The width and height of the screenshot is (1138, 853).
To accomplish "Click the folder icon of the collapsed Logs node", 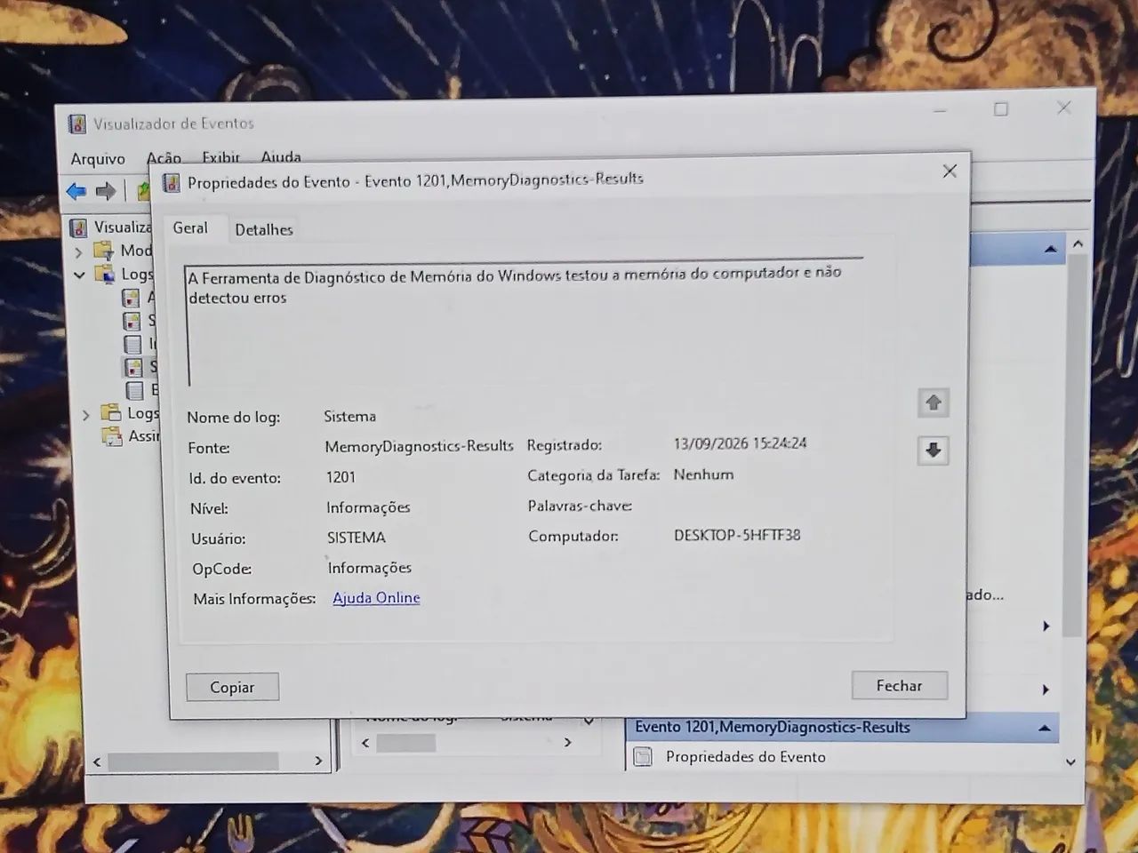I will click(111, 413).
